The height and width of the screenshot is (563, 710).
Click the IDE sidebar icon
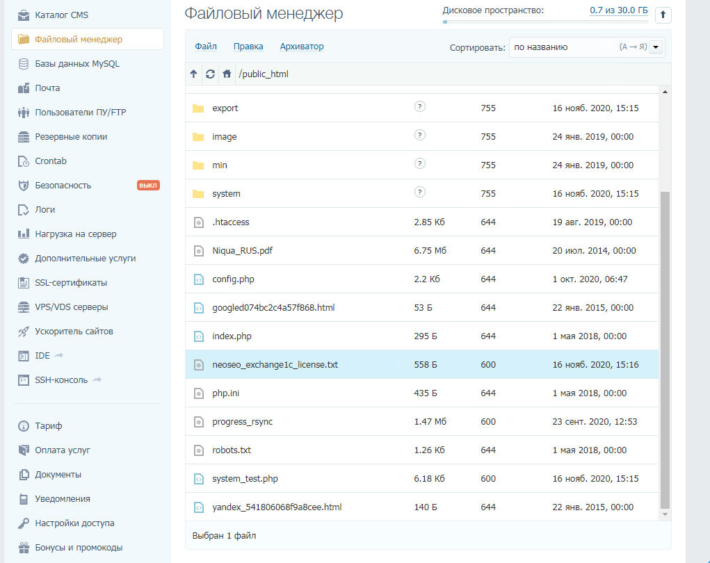click(24, 356)
